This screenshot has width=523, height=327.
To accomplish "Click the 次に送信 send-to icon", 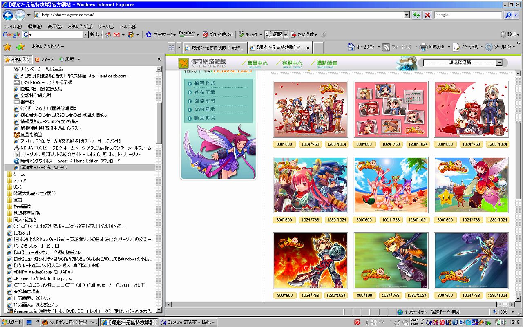I will (x=293, y=35).
